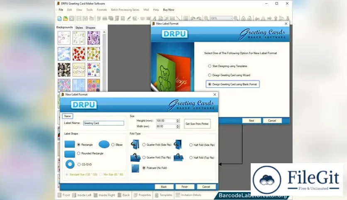Switch to the Styles tab

(x=79, y=28)
